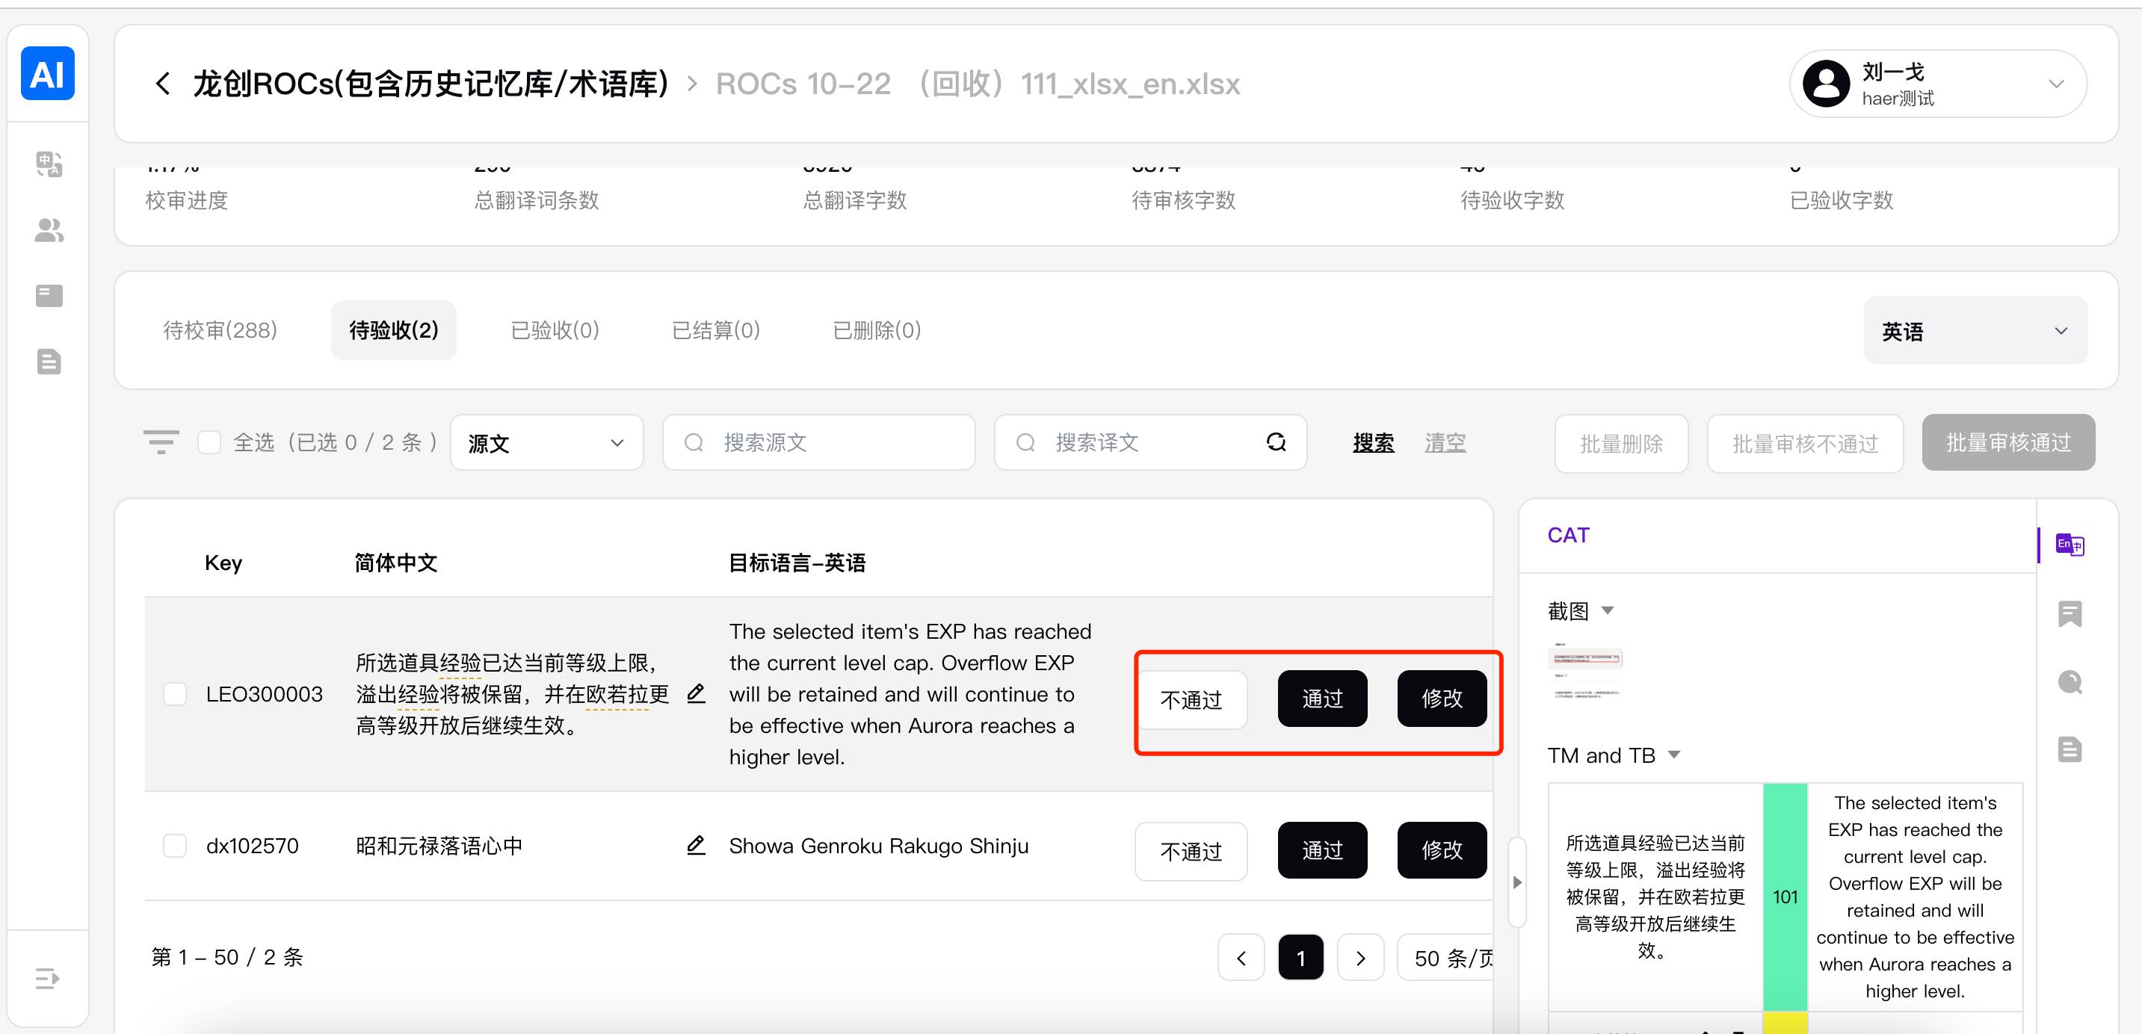The width and height of the screenshot is (2142, 1034).
Task: Switch to 待校审(288) tab
Action: (x=220, y=330)
